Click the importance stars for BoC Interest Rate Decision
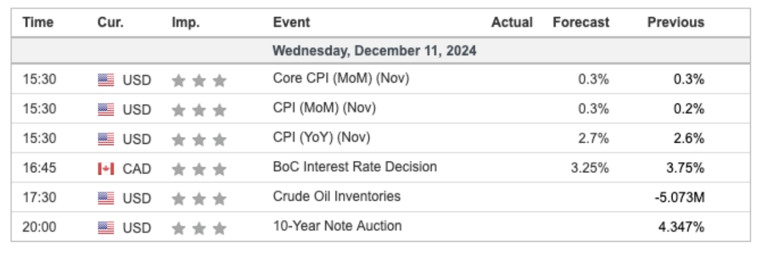The image size is (771, 260). pyautogui.click(x=199, y=168)
